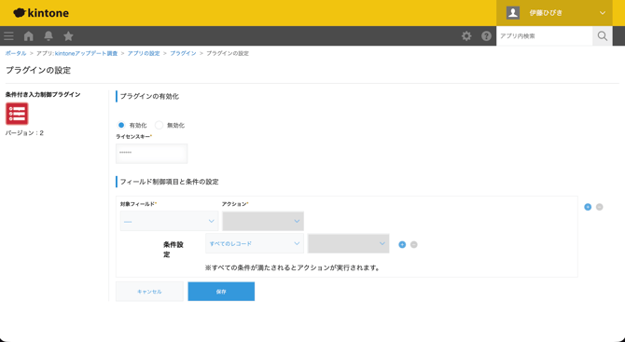Select the 無効化 radio button

click(159, 125)
